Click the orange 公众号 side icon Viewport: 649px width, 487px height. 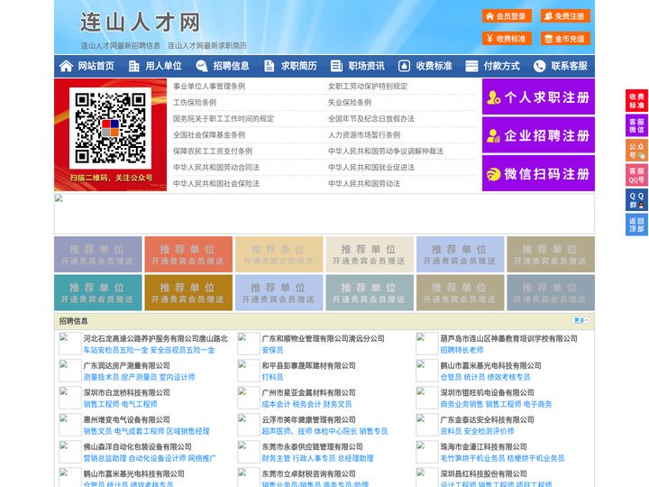(636, 151)
